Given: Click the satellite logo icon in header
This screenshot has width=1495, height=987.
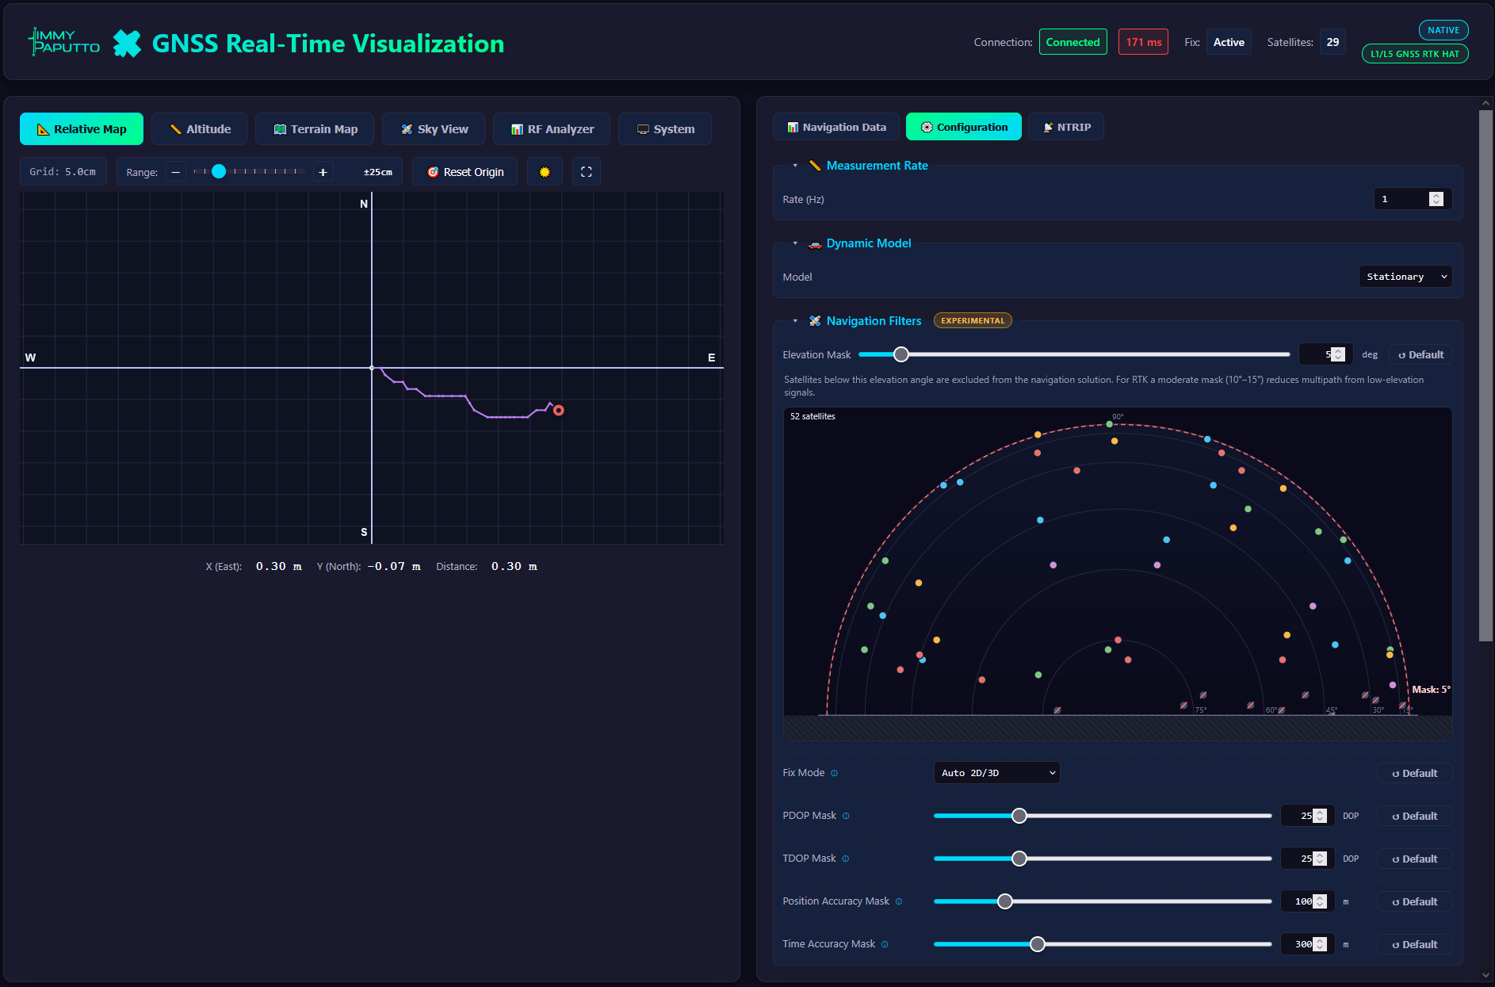Looking at the screenshot, I should [127, 44].
